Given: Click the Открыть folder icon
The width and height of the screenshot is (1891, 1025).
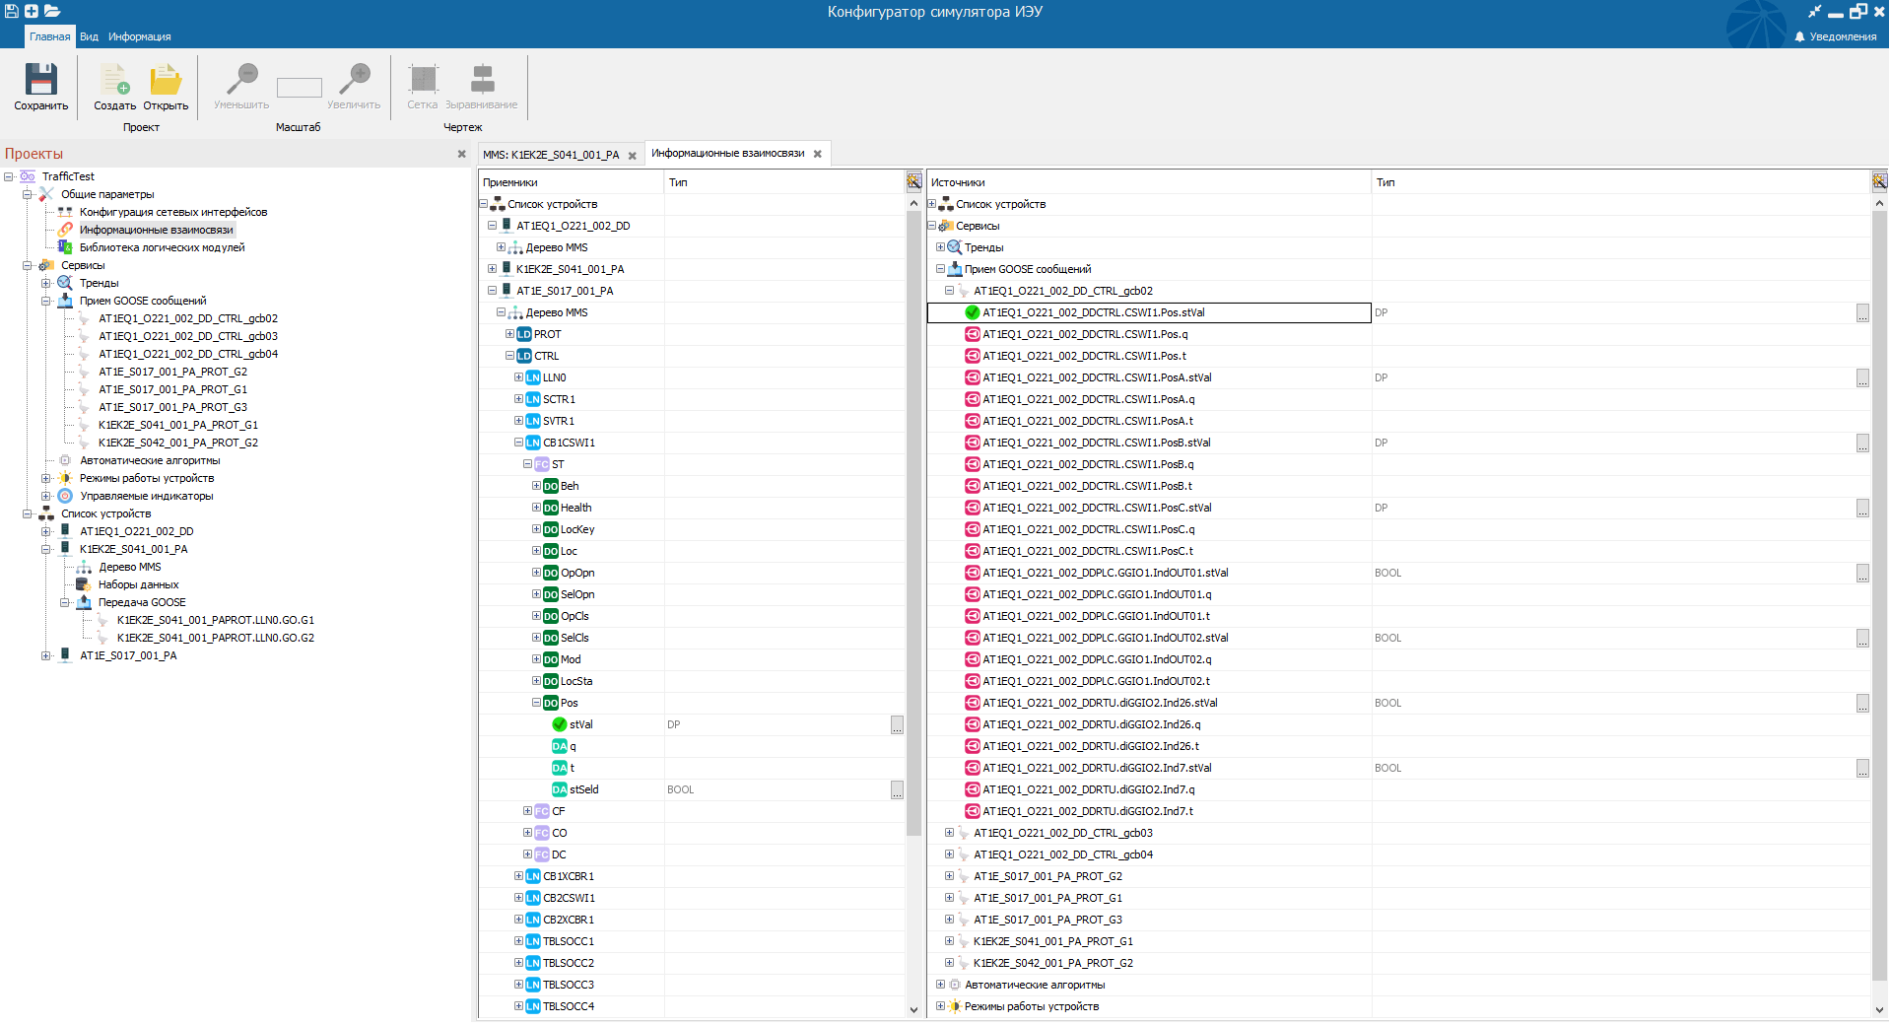Looking at the screenshot, I should (166, 79).
